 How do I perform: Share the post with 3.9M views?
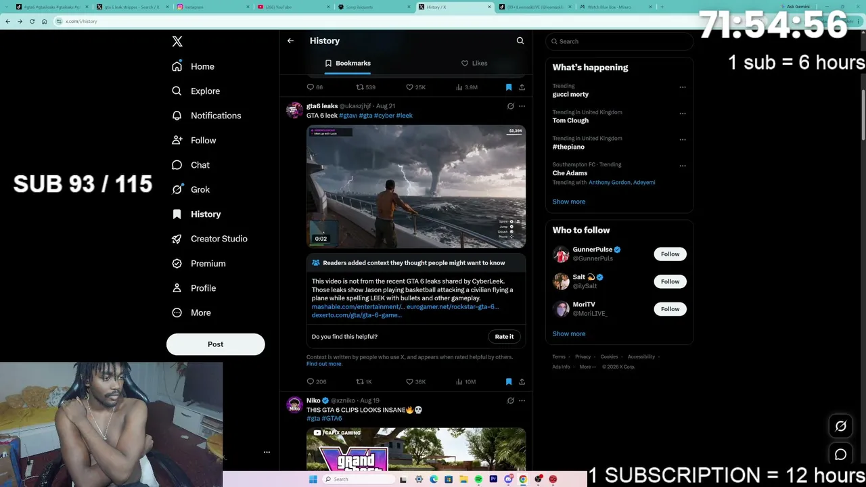pos(522,87)
